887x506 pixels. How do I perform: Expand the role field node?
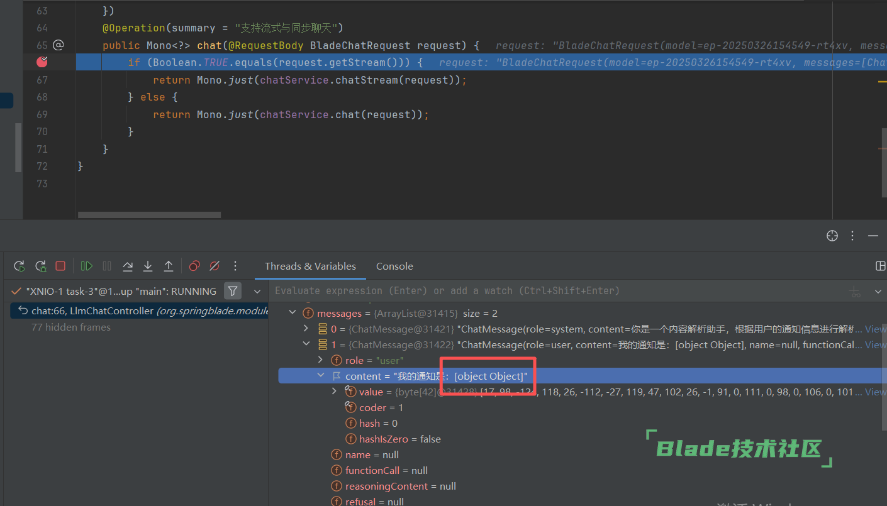click(x=320, y=360)
